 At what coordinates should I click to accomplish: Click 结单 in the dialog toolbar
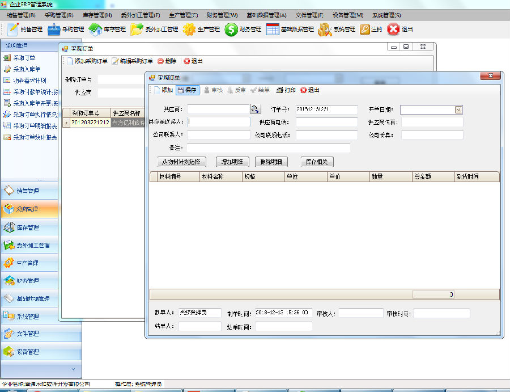pos(260,90)
